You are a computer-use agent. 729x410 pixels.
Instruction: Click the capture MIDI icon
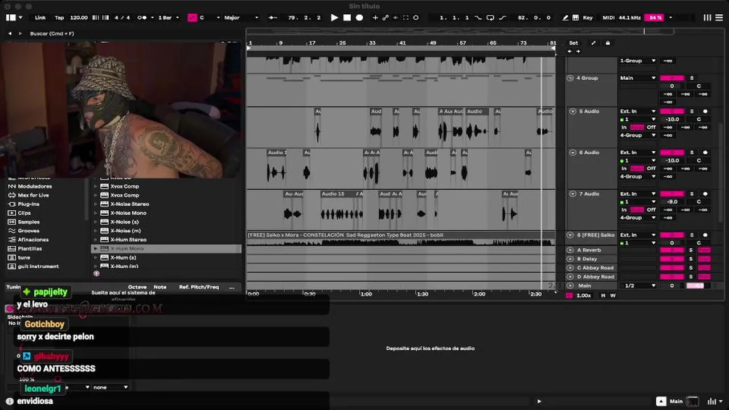tap(406, 18)
